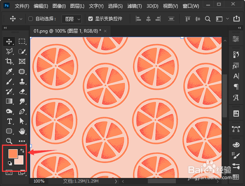Align top edges button
Screen dimensions: 245x186
coord(188,19)
